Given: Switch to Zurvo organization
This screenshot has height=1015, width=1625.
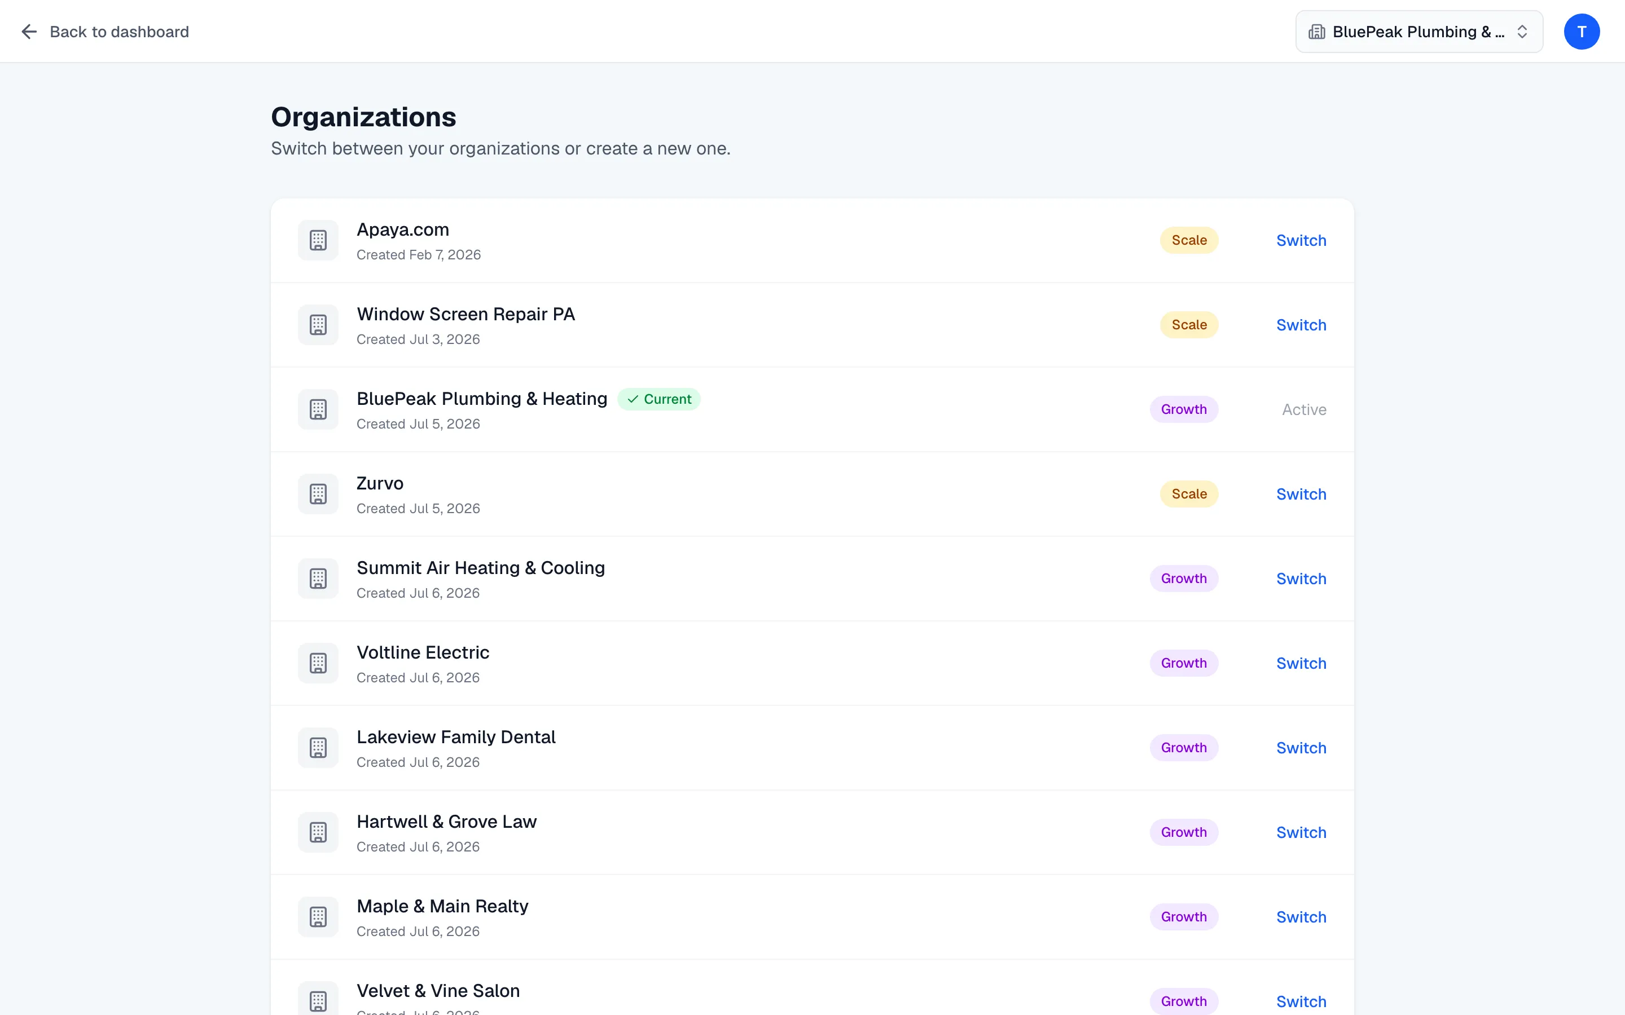Looking at the screenshot, I should click(x=1301, y=494).
